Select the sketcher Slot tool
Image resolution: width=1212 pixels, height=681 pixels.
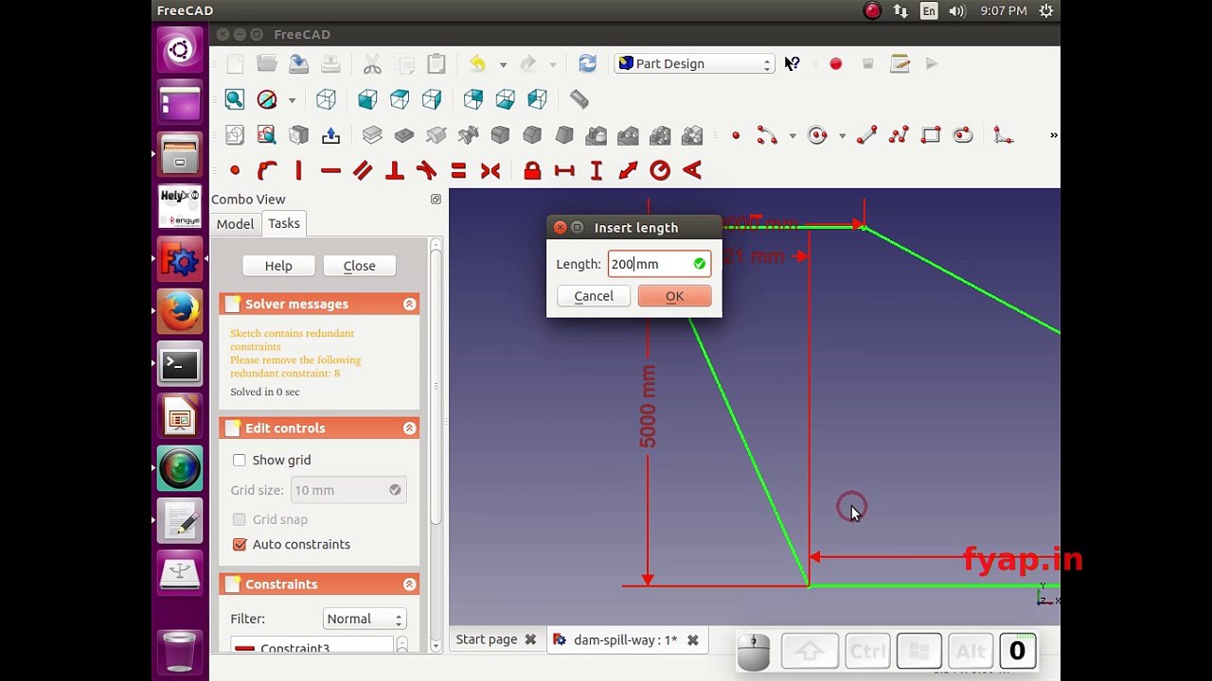963,135
